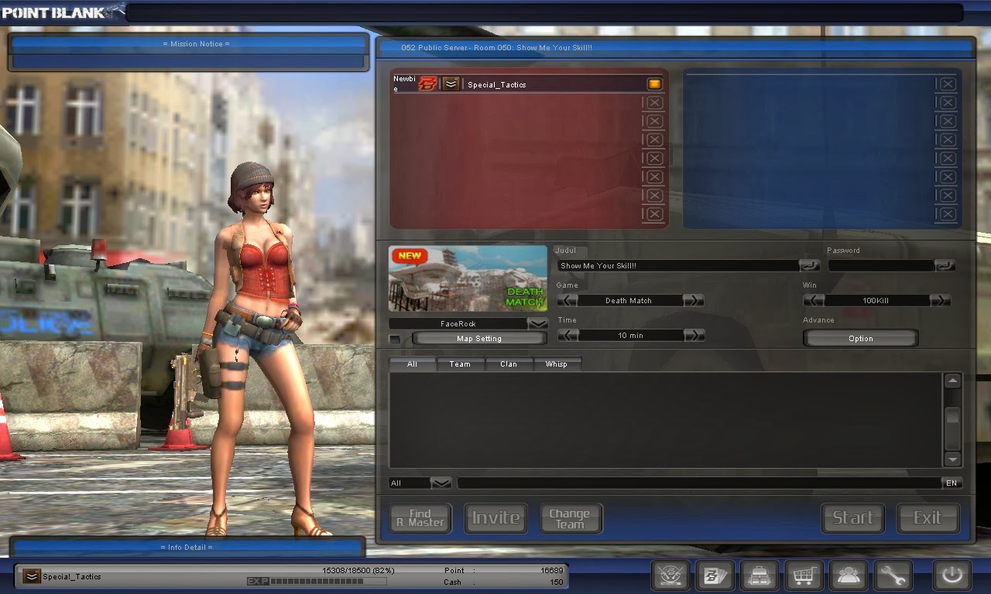991x594 pixels.
Task: Close the second slot of blue team
Action: [948, 103]
